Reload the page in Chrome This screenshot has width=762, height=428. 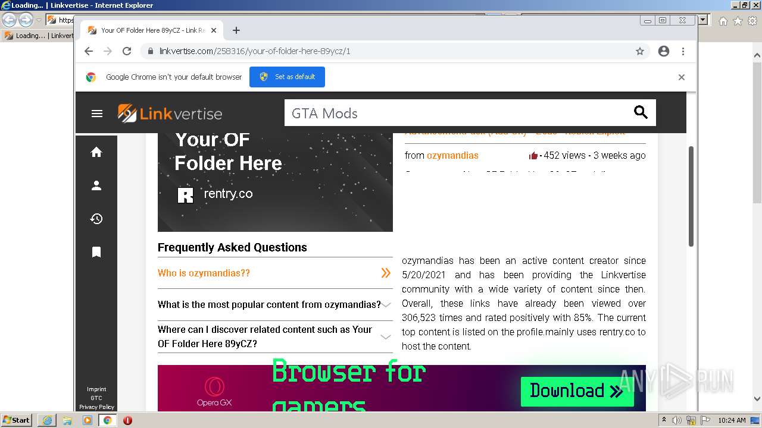tap(127, 51)
